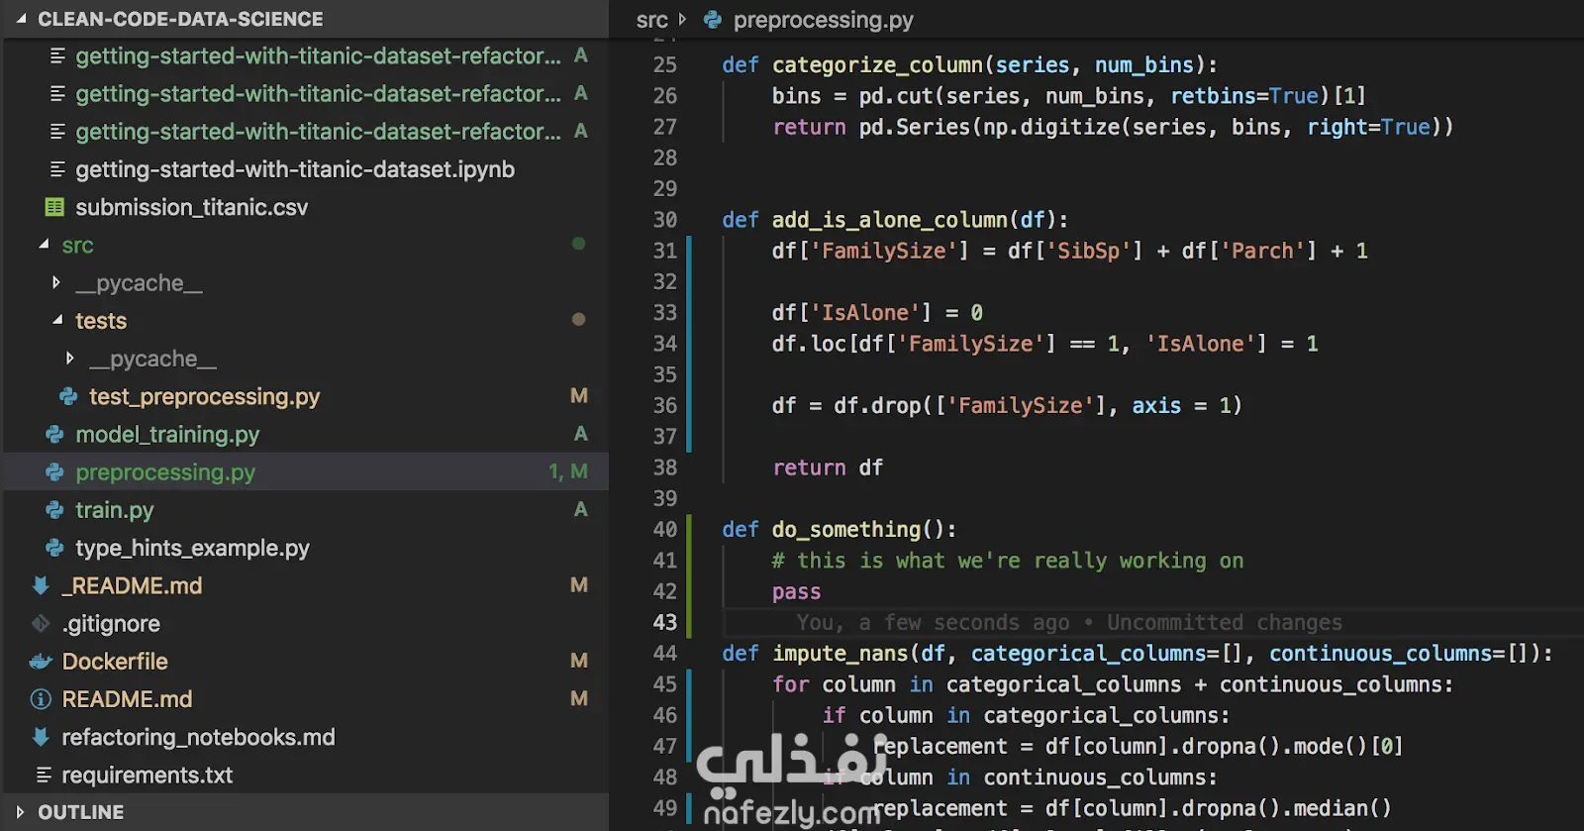Click Python icon of model_training.py
Screen dimensions: 1584x831
[x=54, y=434]
